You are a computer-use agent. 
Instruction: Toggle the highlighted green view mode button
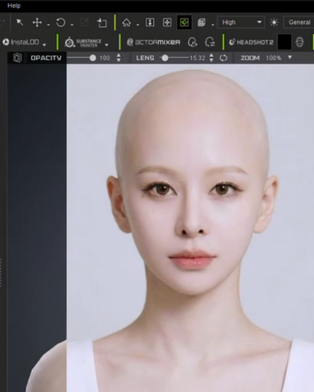pos(184,22)
